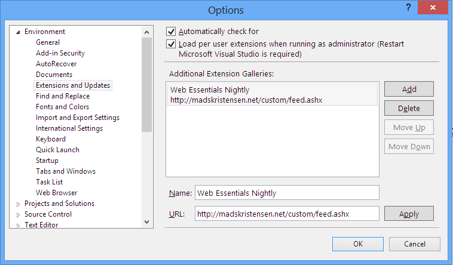The height and width of the screenshot is (265, 453).
Task: Click the Add gallery button
Action: pos(409,89)
